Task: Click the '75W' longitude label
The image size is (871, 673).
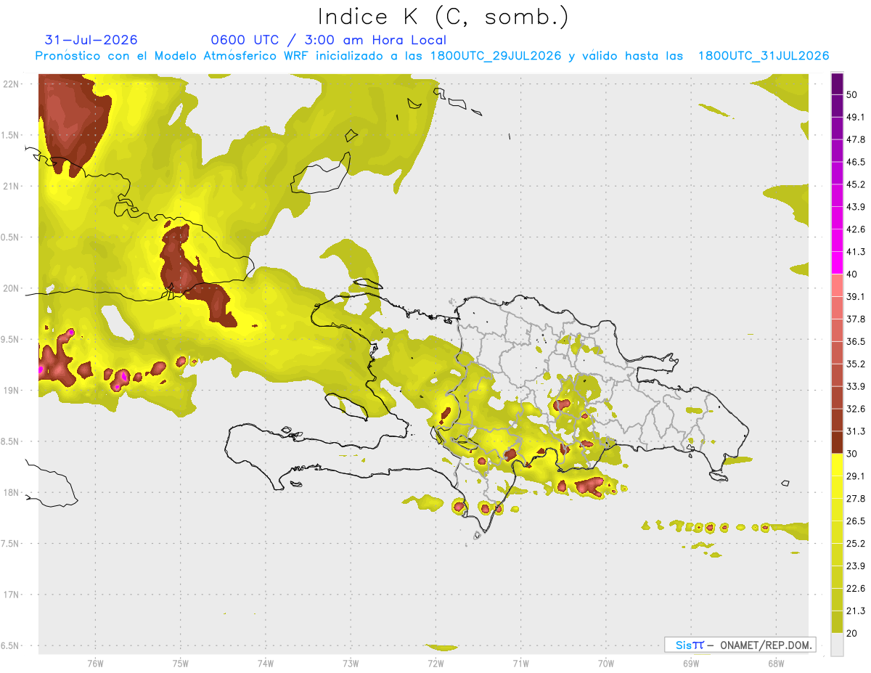Action: coord(181,663)
